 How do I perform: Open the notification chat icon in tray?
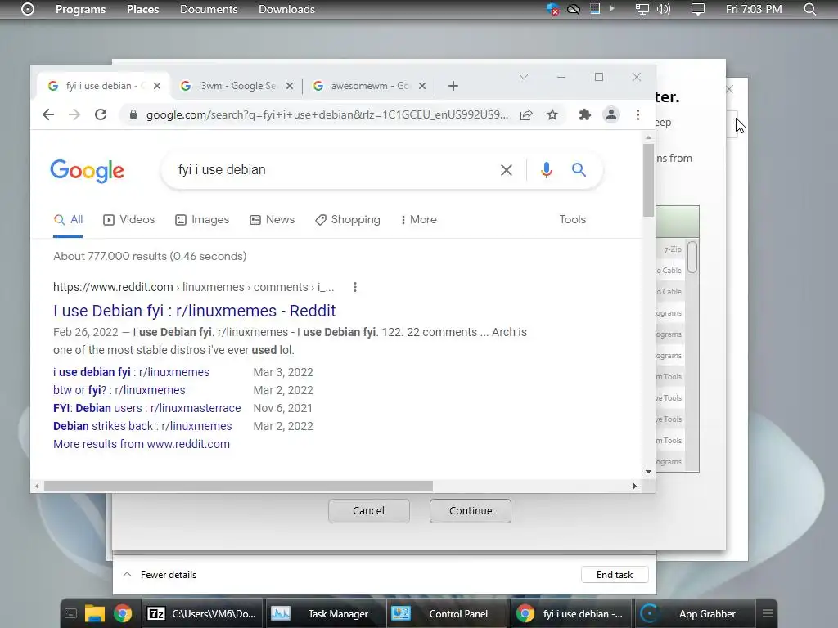click(x=697, y=9)
